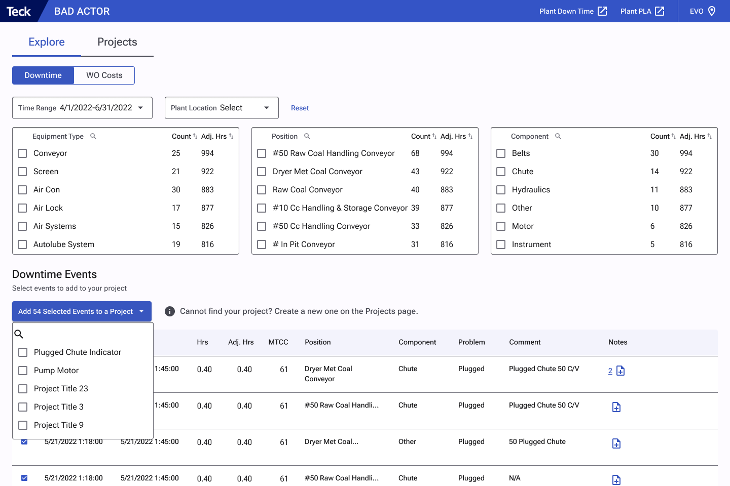Check the # In Pit Conveyor position
The image size is (730, 486).
(x=262, y=245)
